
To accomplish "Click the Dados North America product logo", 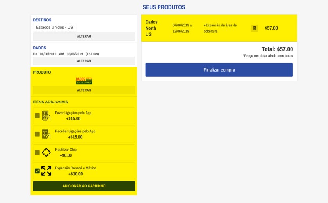I will coord(84,81).
